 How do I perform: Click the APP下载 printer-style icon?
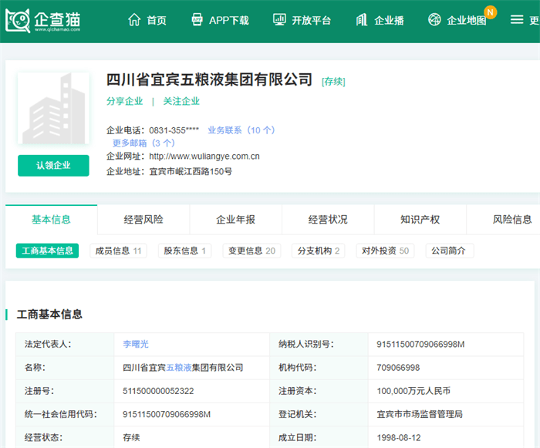coord(197,20)
